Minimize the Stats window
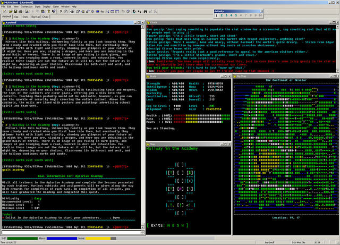340x245 pixels. 222,77
